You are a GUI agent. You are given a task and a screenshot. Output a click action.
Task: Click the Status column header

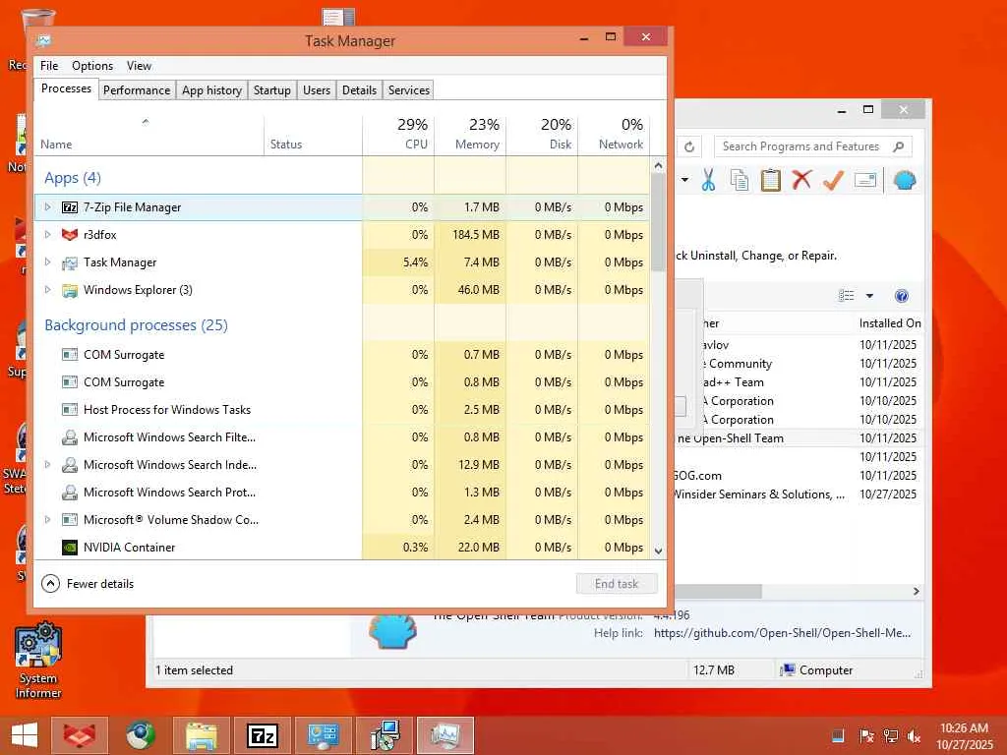314,135
